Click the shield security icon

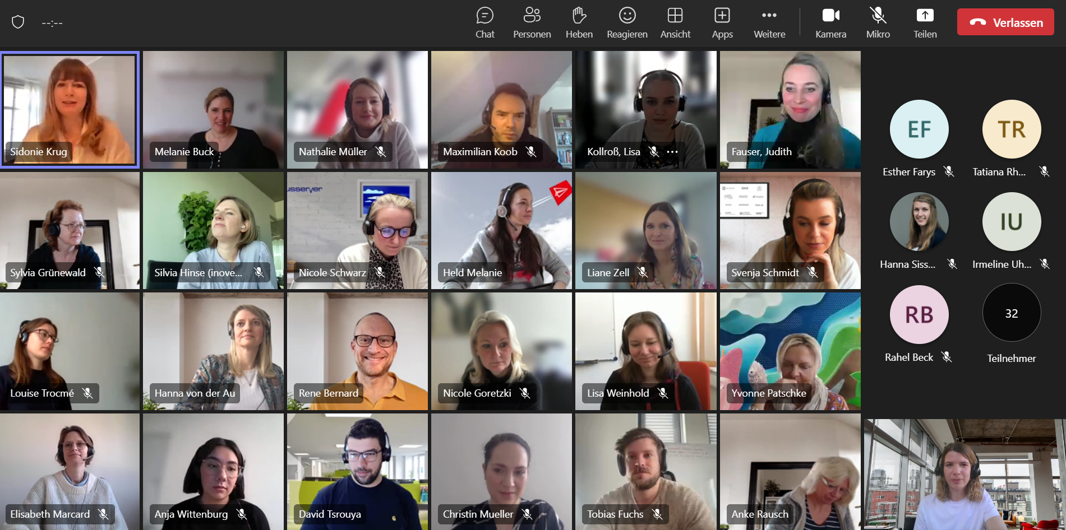coord(18,22)
